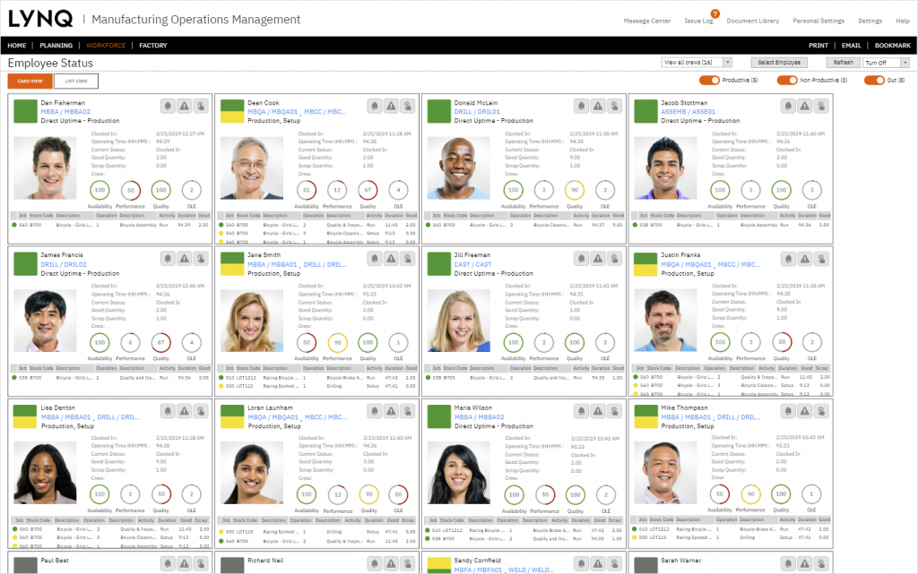Toggle the Out employees switch
Viewport: 918px width, 574px height.
[x=874, y=80]
